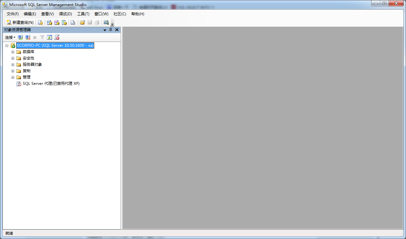
Task: Expand the 数据库 folder node
Action: pyautogui.click(x=13, y=52)
